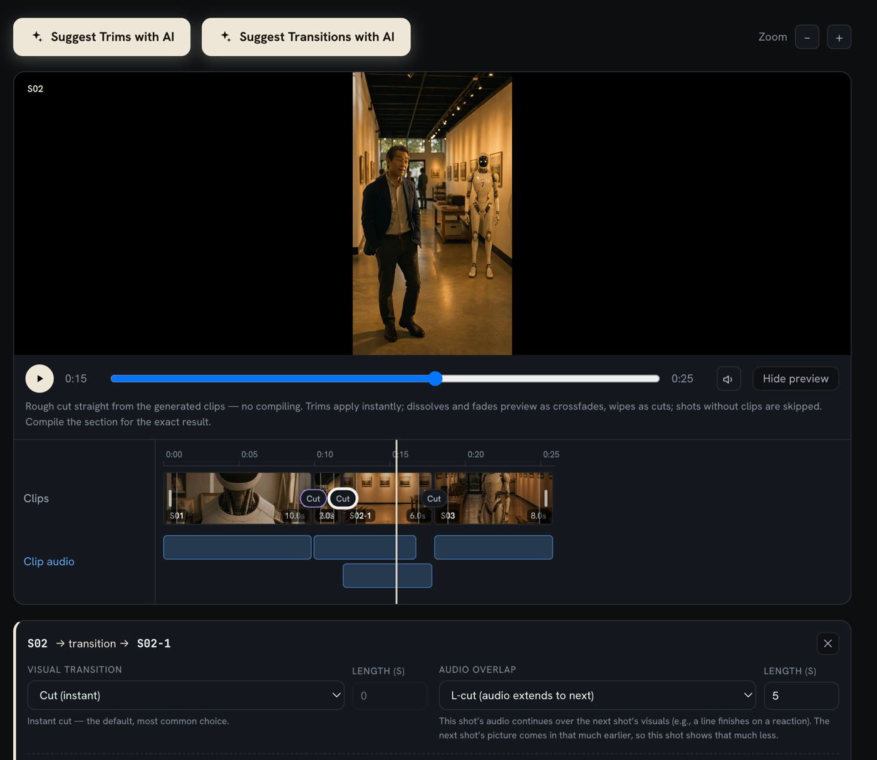Viewport: 877px width, 760px height.
Task: Click Suggest Transitions with AI button
Action: [306, 37]
